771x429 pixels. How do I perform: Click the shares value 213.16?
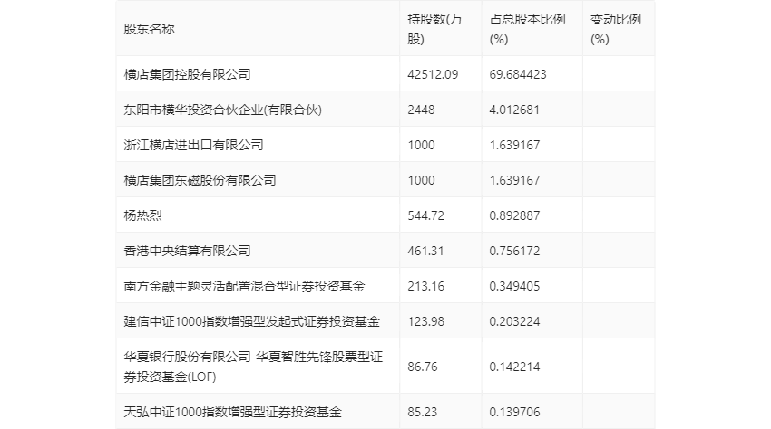point(425,286)
